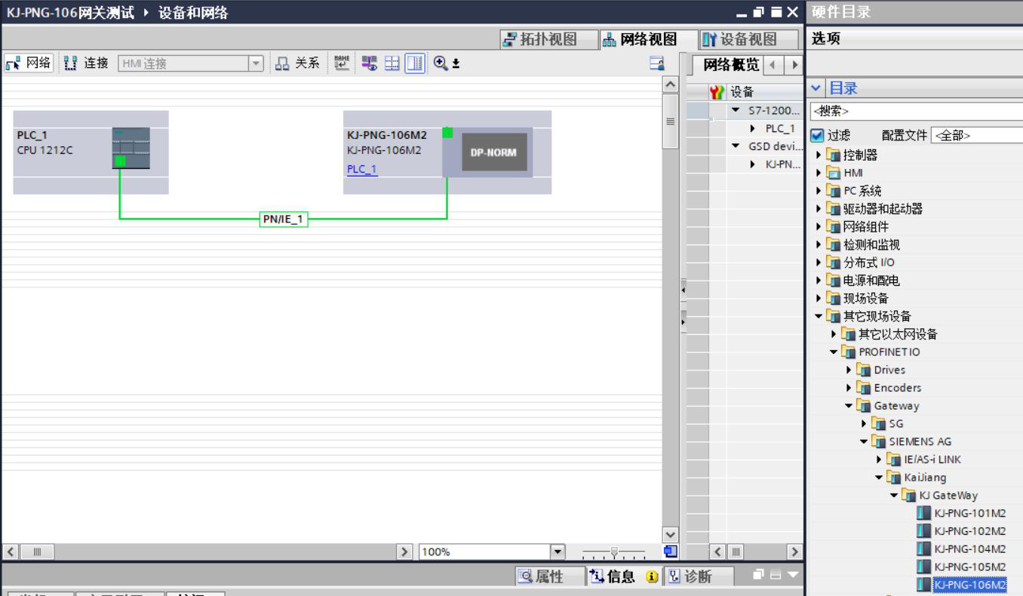The image size is (1023, 596).
Task: Collapse the 目录 (Catalog) section
Action: [x=816, y=88]
